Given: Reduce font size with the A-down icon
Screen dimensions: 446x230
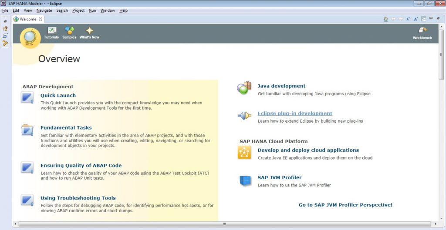Looking at the screenshot, I should click(408, 19).
